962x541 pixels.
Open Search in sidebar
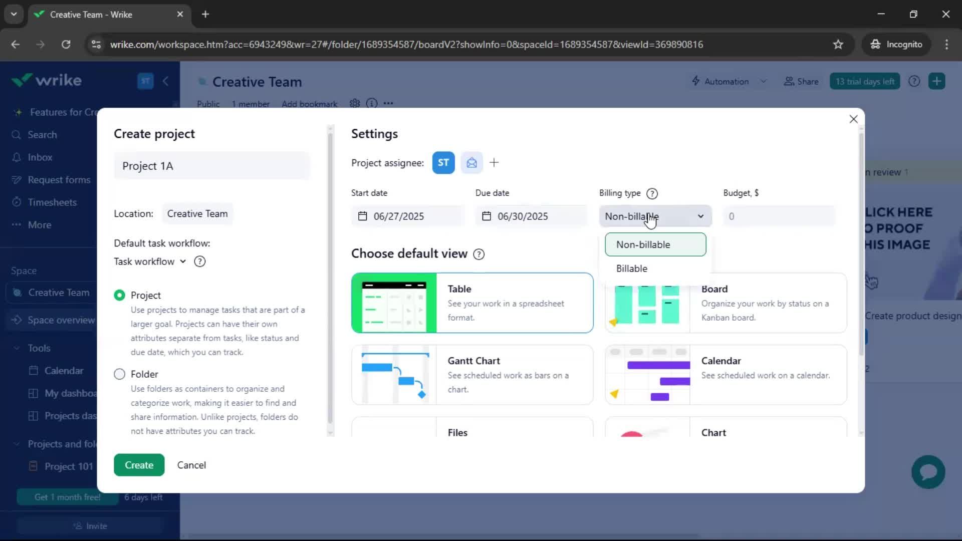click(42, 135)
